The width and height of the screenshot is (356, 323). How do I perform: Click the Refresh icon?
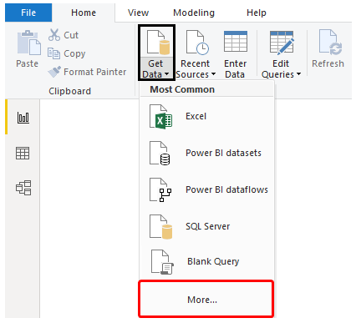point(331,43)
